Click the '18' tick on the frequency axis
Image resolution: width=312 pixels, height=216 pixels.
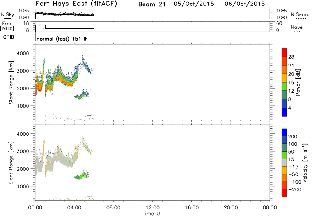(x=26, y=23)
